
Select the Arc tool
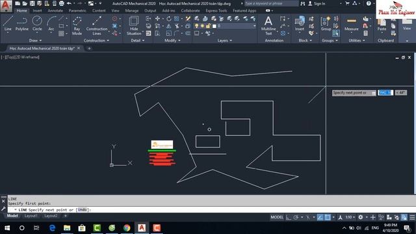pos(51,23)
